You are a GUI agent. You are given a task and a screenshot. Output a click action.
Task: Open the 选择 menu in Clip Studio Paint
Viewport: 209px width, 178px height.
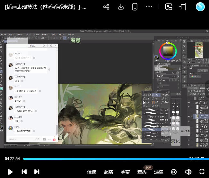pos(37,34)
